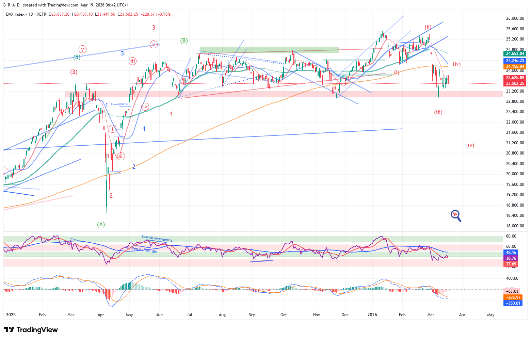The image size is (531, 340).
Task: Click the orange 24,156.04 price tag
Action: click(515, 67)
